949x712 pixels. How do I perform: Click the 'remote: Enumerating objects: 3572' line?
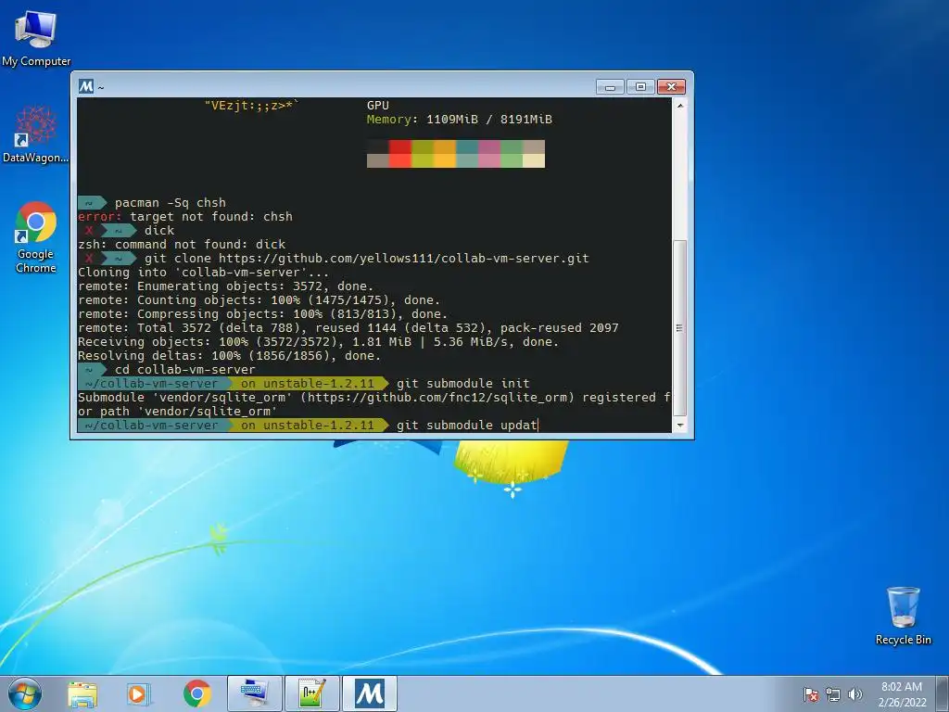[226, 286]
